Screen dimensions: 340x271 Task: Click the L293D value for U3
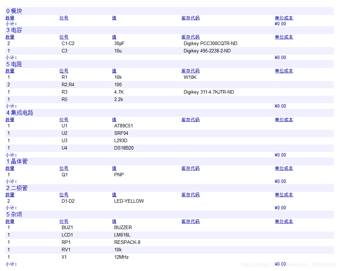(x=121, y=140)
